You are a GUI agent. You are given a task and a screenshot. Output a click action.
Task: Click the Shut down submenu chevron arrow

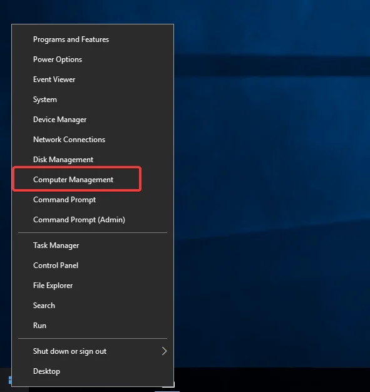point(164,351)
